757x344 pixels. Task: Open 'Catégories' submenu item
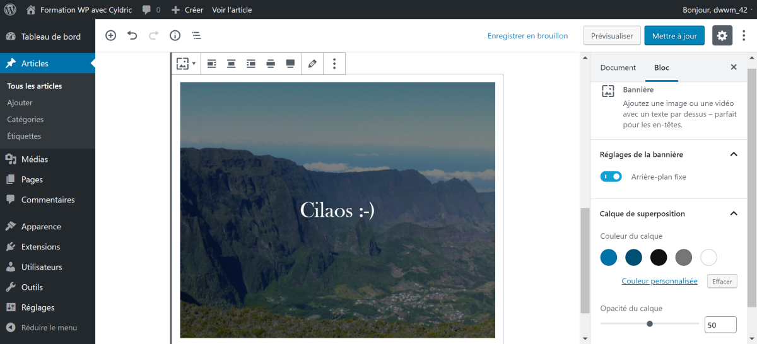pyautogui.click(x=25, y=119)
